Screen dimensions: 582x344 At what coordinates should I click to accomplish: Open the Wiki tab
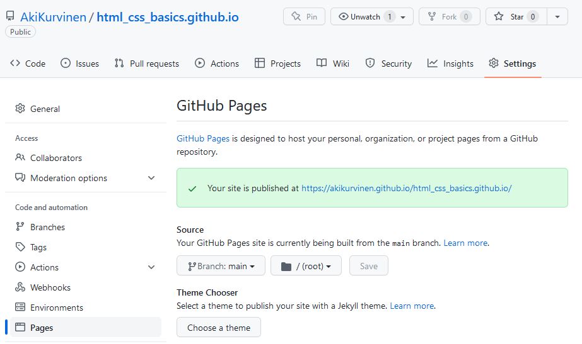332,64
